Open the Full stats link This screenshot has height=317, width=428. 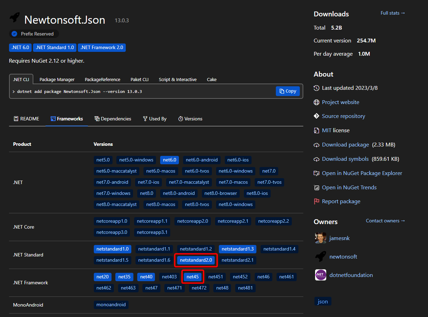point(393,13)
